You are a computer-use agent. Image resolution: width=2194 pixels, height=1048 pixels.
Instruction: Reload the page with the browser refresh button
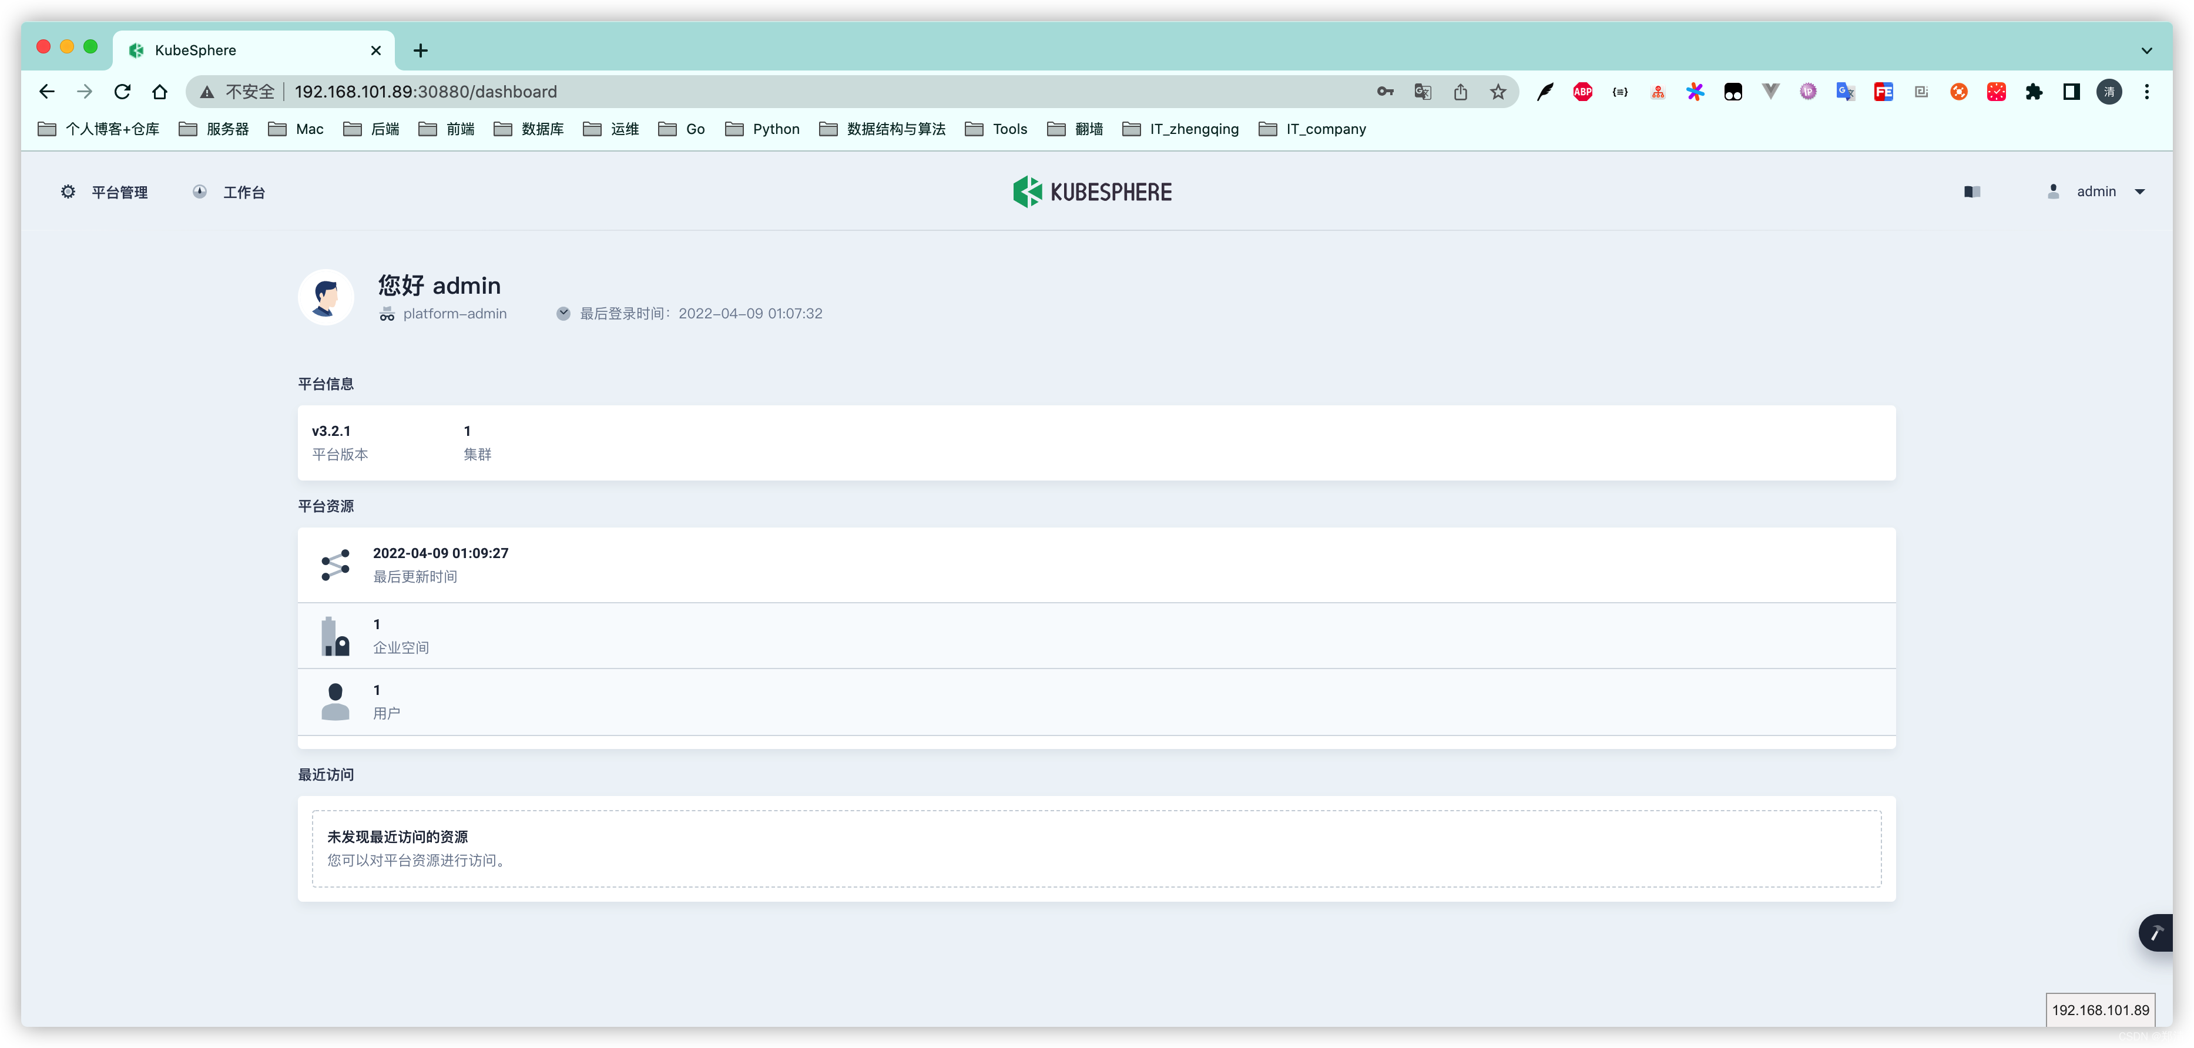click(x=122, y=92)
